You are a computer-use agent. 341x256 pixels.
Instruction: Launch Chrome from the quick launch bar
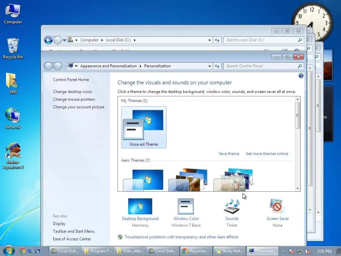click(x=22, y=251)
